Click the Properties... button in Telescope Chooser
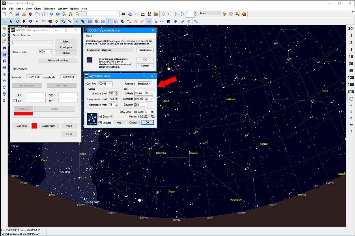Screen dimensions: 355x236 tap(145, 50)
